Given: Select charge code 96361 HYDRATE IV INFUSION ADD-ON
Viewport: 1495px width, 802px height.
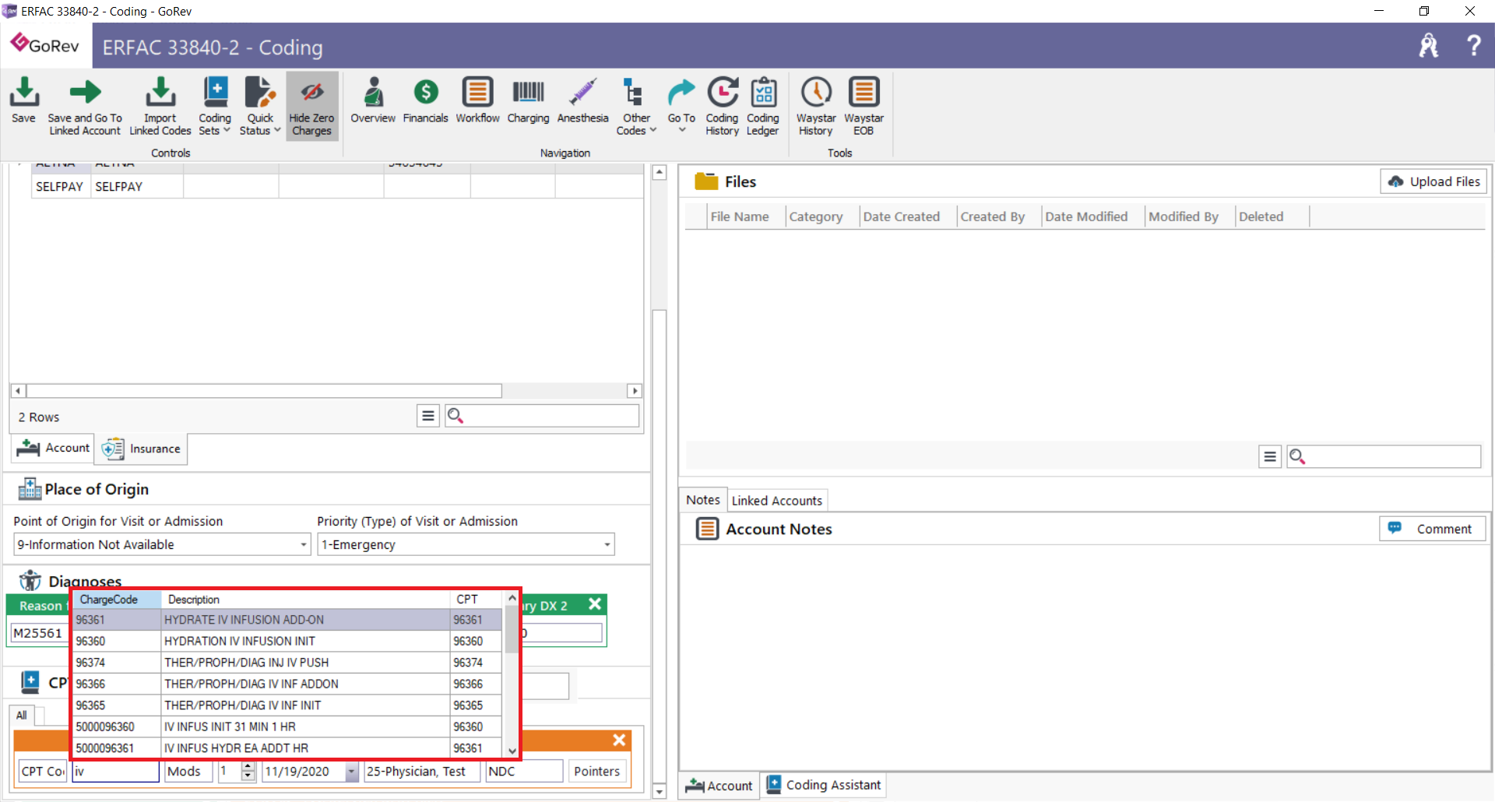Looking at the screenshot, I should point(288,620).
